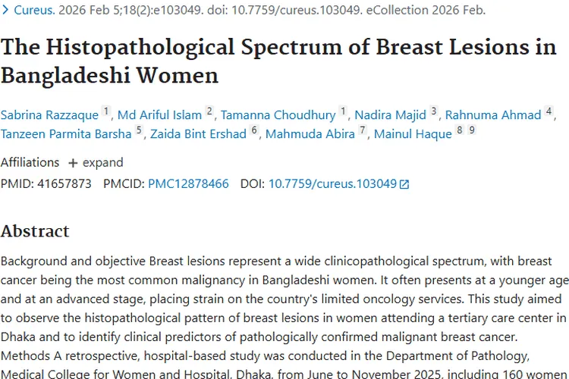This screenshot has height=379, width=569.
Task: Select author Tanzeen Parmita Barsha
Action: pos(66,134)
